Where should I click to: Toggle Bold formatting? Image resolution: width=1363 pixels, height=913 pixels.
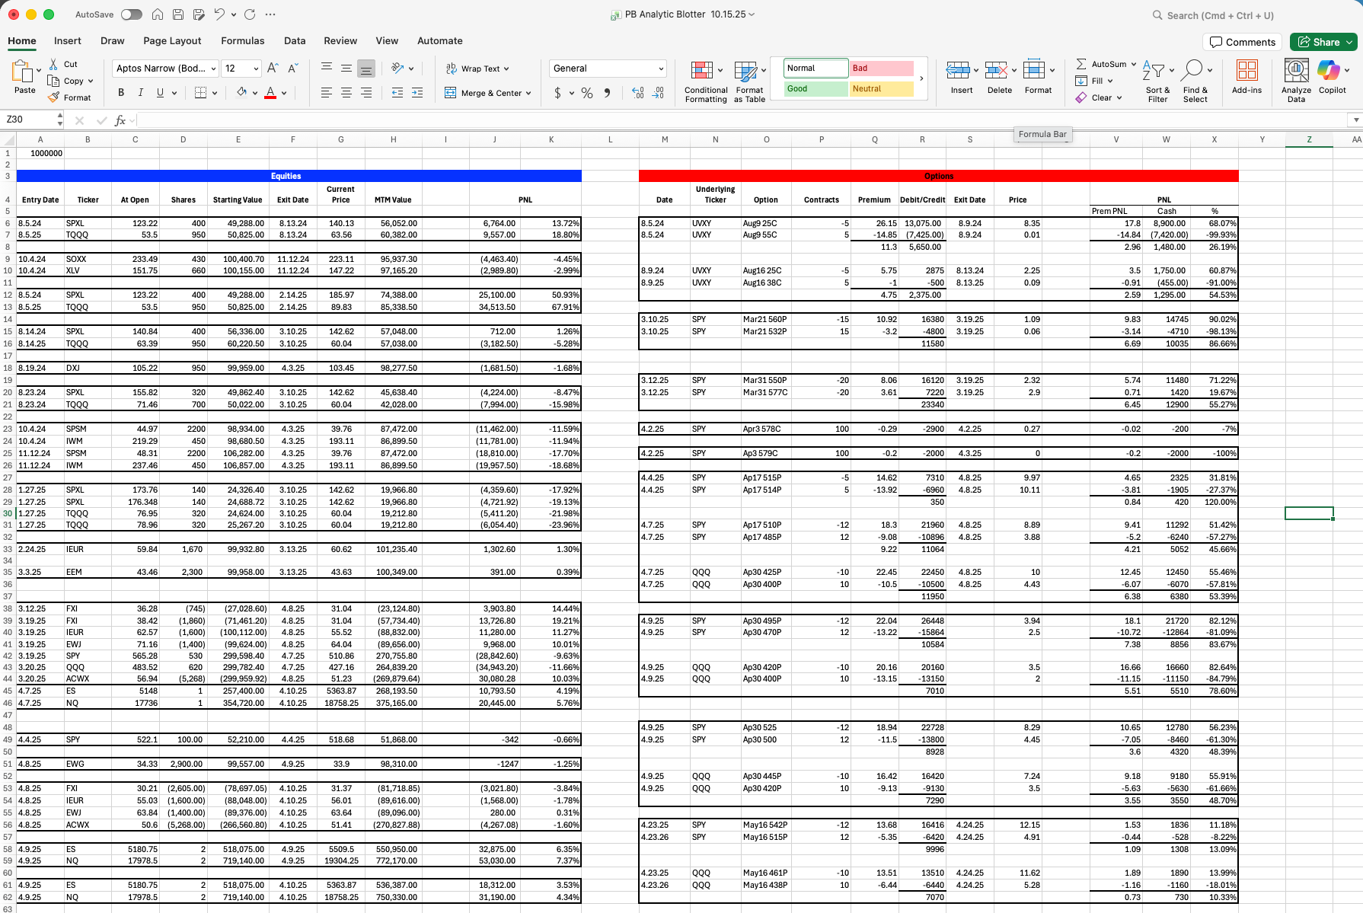click(x=121, y=92)
